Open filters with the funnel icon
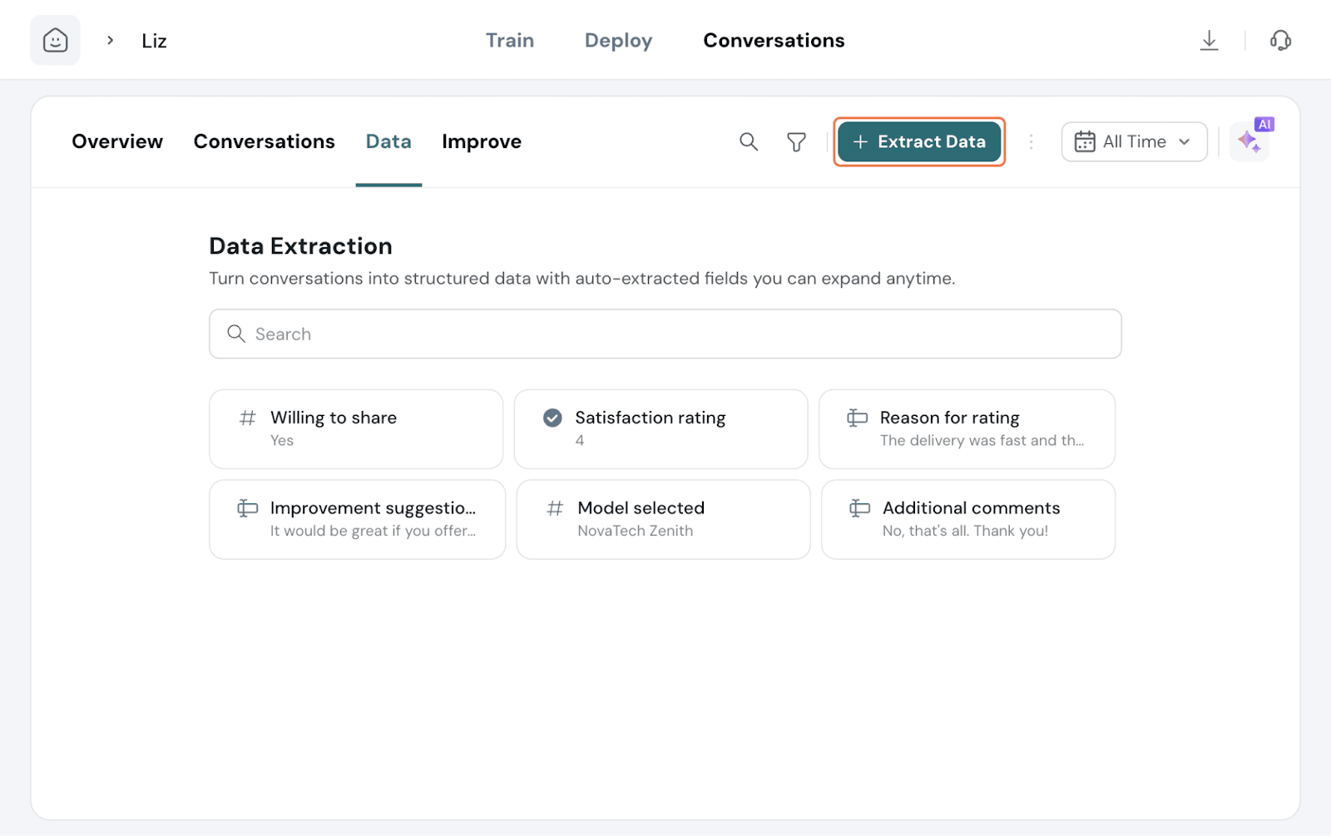The width and height of the screenshot is (1331, 836). point(796,142)
